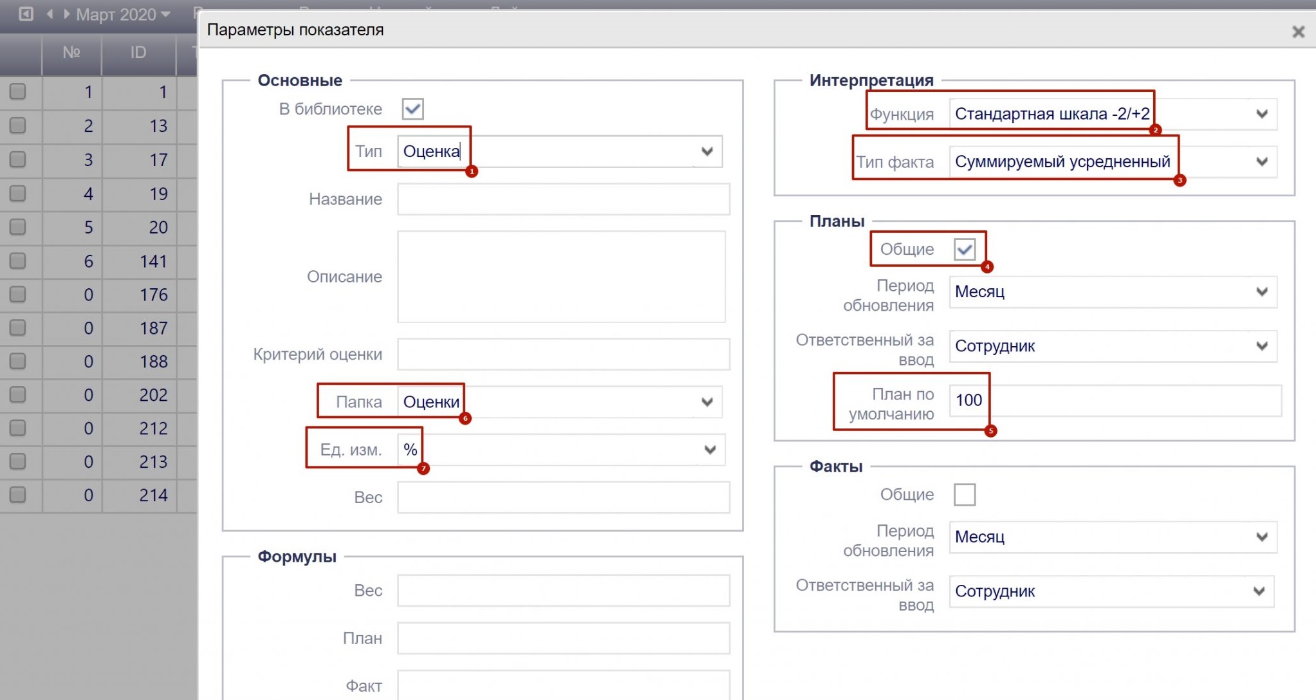This screenshot has width=1316, height=700.
Task: Open the Папка dropdown arrow
Action: coord(707,402)
